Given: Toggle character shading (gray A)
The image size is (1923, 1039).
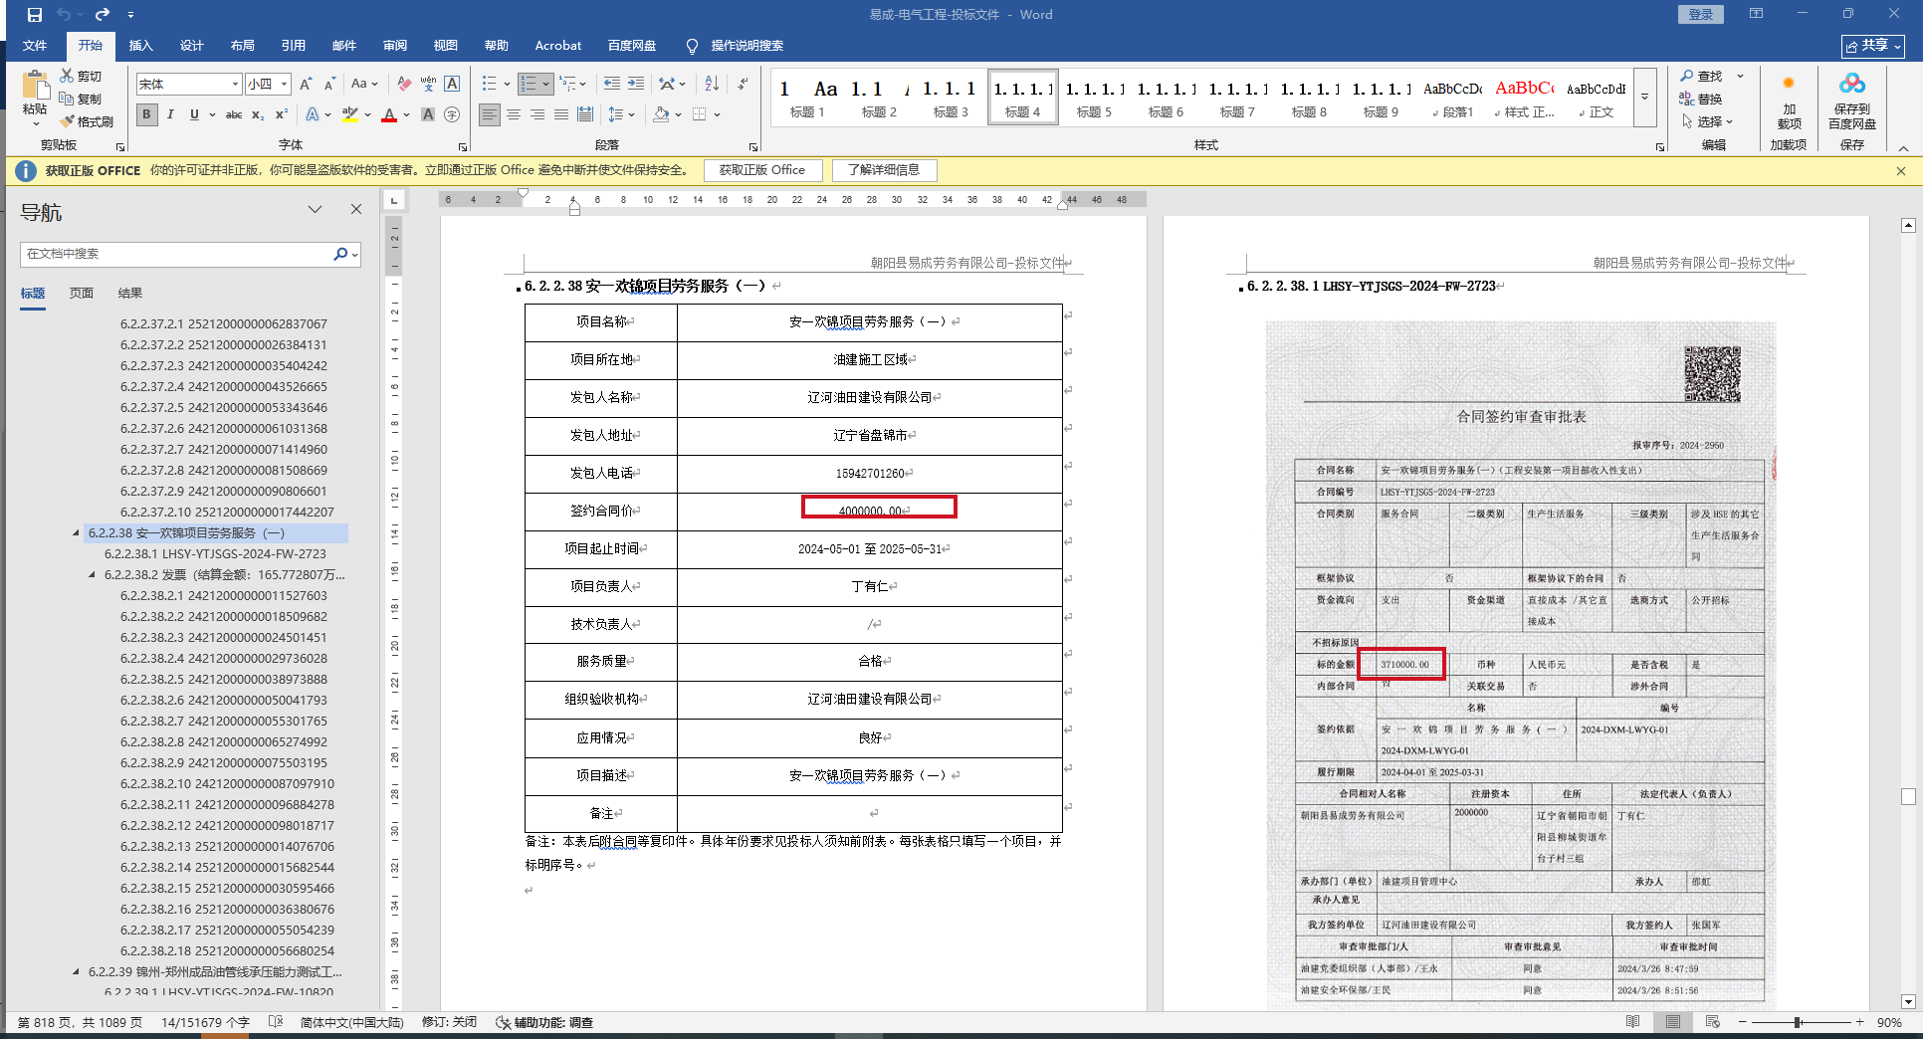Looking at the screenshot, I should coord(428,114).
